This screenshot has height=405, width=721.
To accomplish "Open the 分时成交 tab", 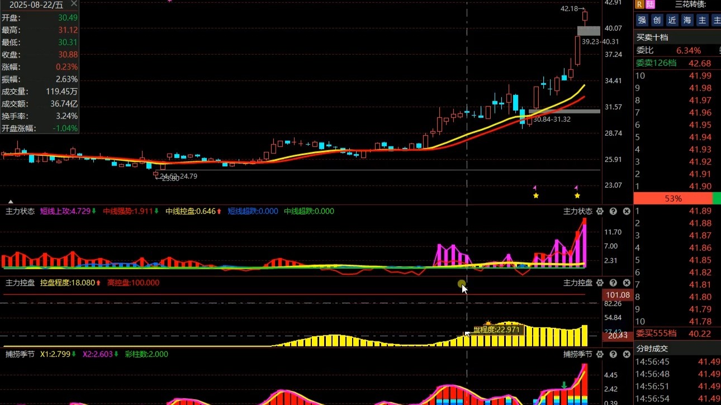I will pyautogui.click(x=652, y=349).
